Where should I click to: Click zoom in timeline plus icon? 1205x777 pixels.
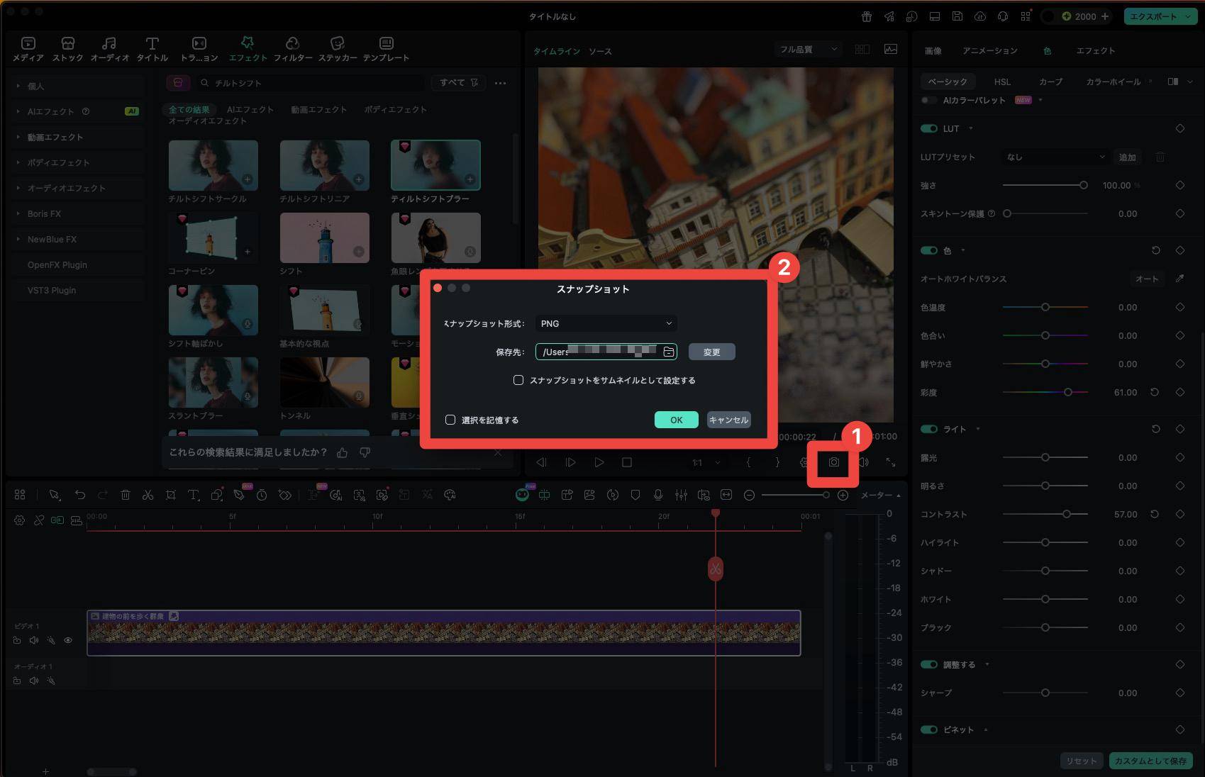pos(843,495)
